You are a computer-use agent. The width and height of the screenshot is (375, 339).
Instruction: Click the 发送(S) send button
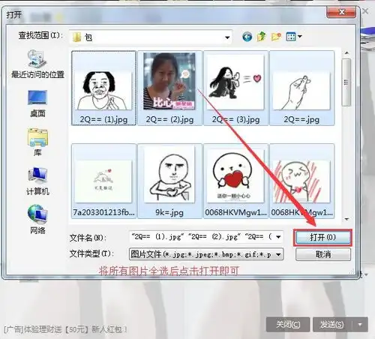(331, 325)
